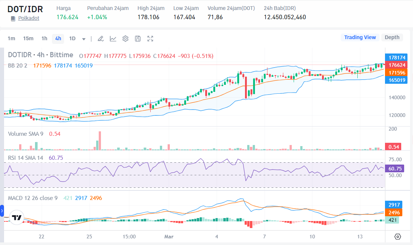Click the BB basis price tag 171596
This screenshot has height=245, width=413.
397,73
